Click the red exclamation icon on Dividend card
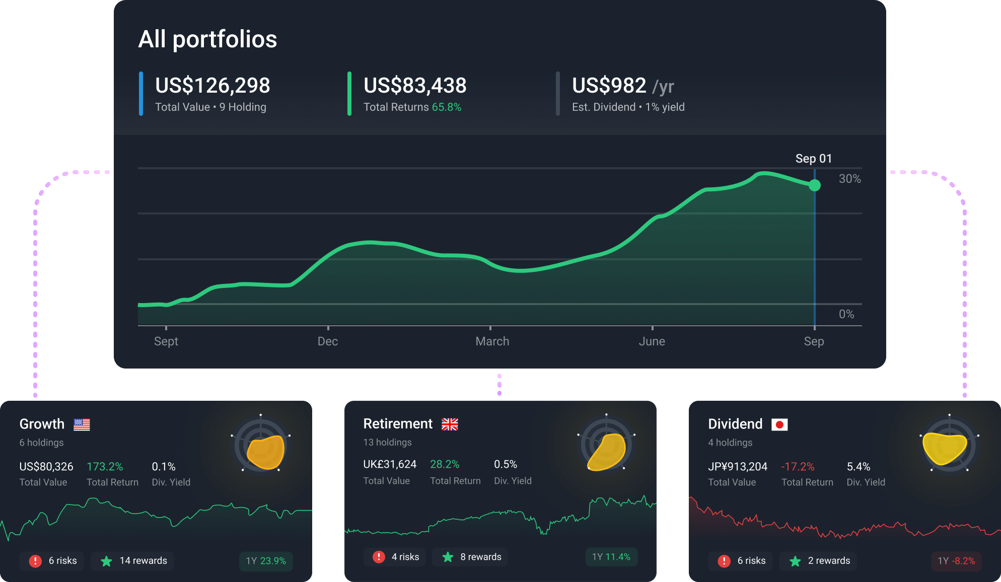Viewport: 1001px width, 582px height. [x=724, y=561]
